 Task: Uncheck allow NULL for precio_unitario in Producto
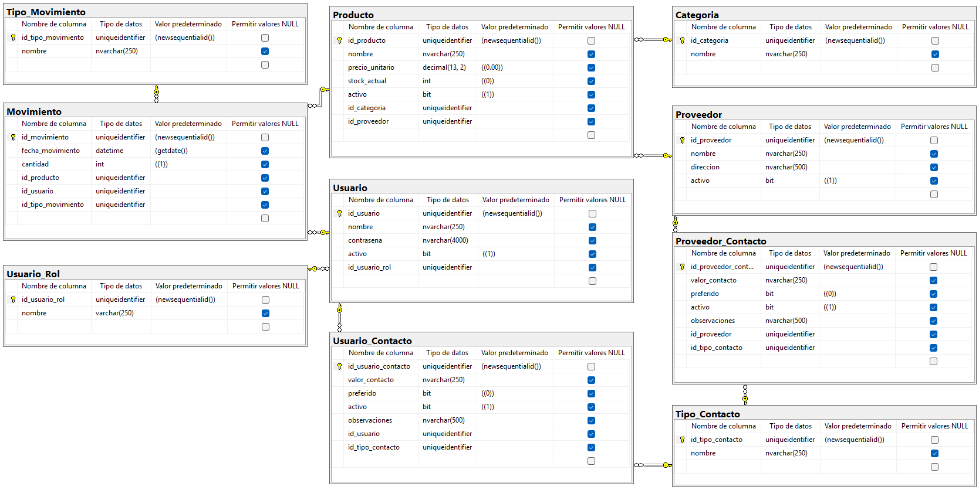(x=591, y=67)
